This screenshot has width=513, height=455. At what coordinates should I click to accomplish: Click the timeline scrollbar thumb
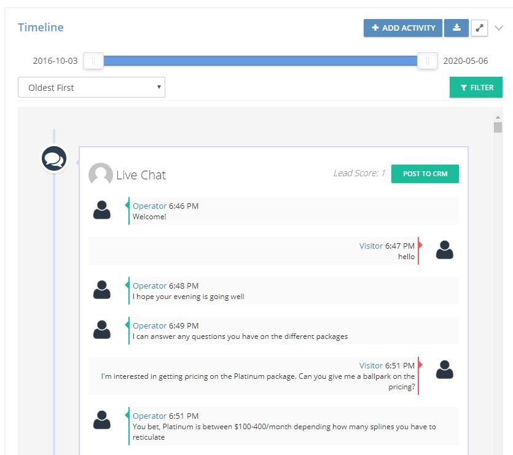[498, 127]
